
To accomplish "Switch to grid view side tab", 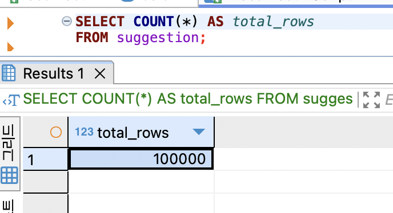I will click(10, 154).
